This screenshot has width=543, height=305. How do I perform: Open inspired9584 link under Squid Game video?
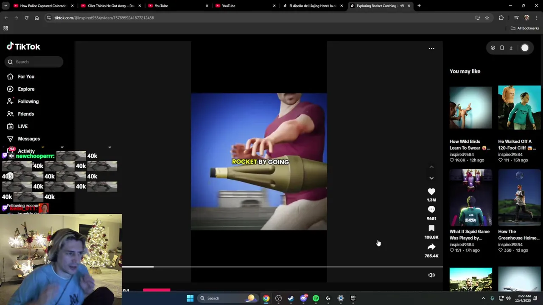click(x=462, y=244)
